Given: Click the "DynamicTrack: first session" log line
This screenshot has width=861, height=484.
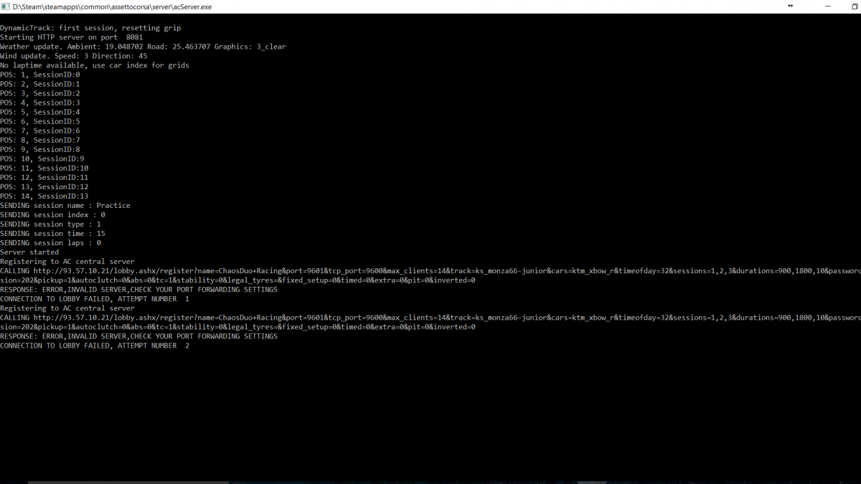Looking at the screenshot, I should pyautogui.click(x=90, y=28).
